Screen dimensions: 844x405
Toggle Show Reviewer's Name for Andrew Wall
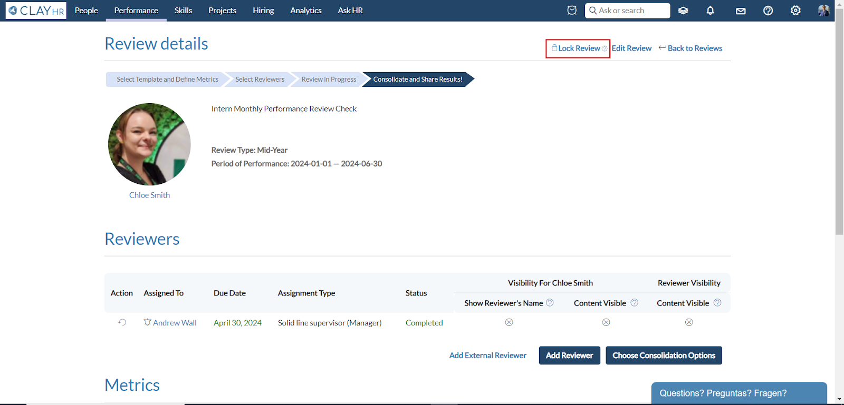coord(509,322)
